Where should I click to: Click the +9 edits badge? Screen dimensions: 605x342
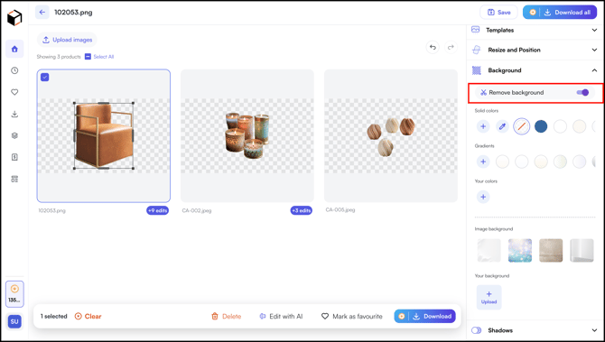[x=157, y=210]
